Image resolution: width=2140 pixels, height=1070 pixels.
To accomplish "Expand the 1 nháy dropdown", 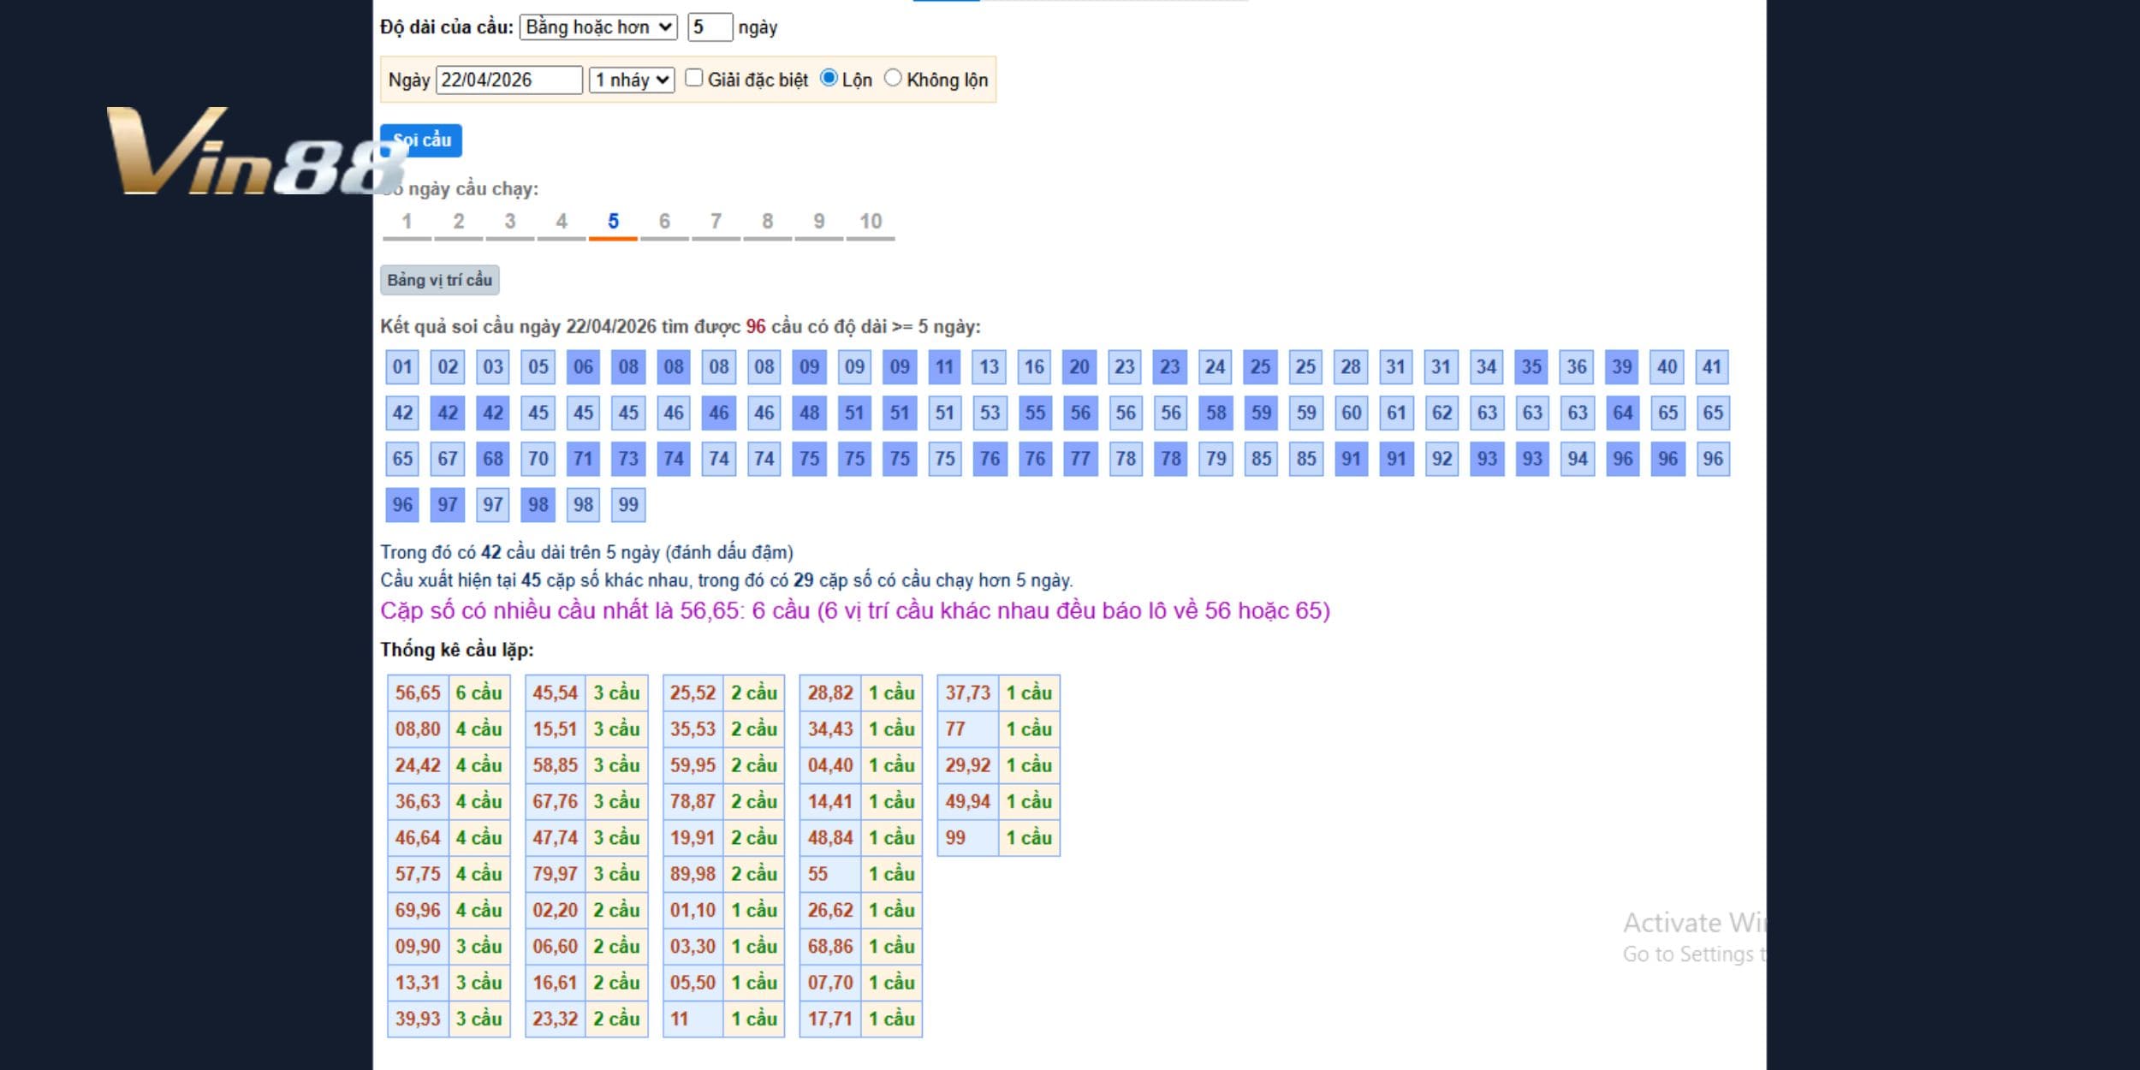I will (632, 80).
